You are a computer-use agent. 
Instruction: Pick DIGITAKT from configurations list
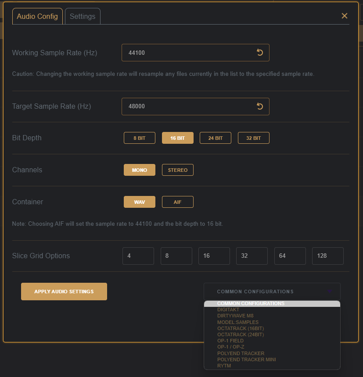(x=228, y=309)
